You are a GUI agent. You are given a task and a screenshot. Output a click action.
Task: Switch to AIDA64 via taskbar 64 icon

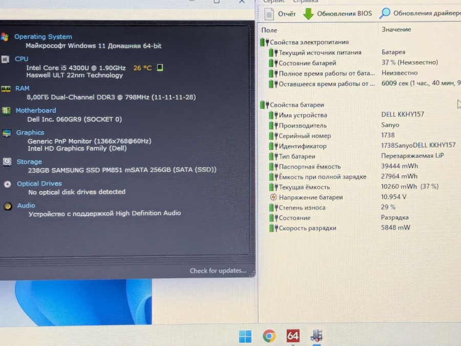(293, 336)
